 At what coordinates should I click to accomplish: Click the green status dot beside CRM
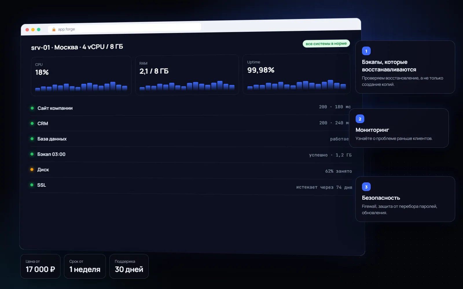[x=32, y=123]
